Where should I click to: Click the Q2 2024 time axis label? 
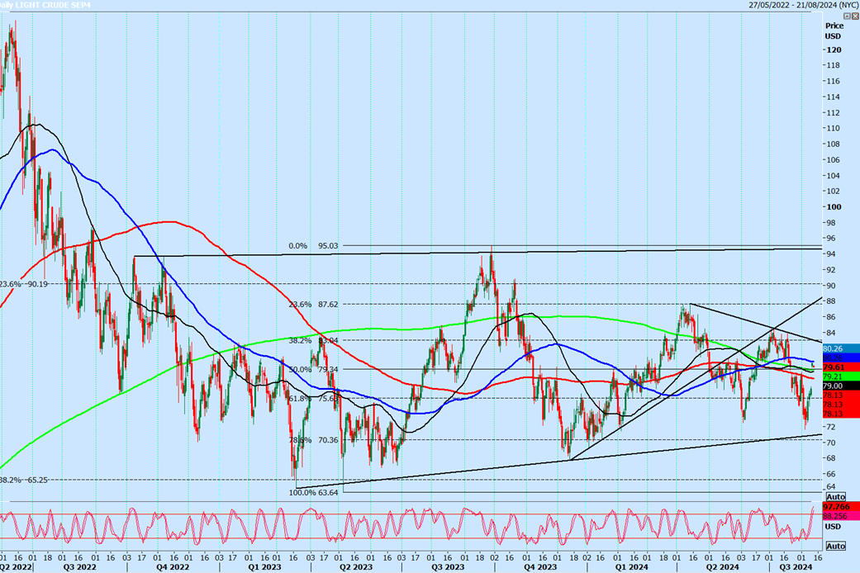[x=722, y=567]
